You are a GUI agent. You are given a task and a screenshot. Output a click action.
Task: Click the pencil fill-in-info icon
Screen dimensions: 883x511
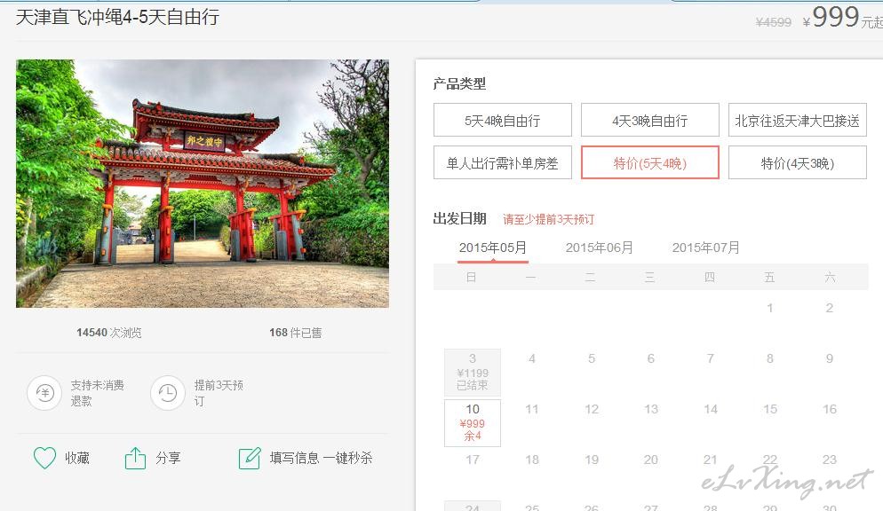pyautogui.click(x=250, y=458)
